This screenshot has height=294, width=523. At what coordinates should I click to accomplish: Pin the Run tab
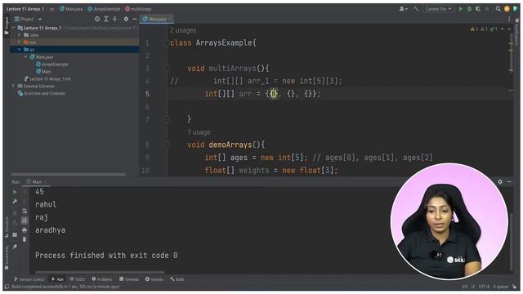(15, 247)
